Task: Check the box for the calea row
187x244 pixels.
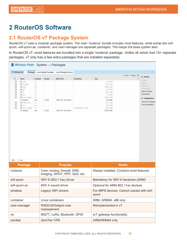Action: pos(12,81)
